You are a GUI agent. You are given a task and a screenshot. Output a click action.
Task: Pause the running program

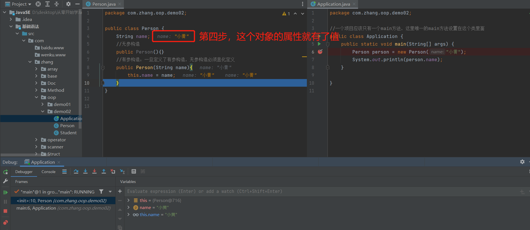pyautogui.click(x=5, y=202)
